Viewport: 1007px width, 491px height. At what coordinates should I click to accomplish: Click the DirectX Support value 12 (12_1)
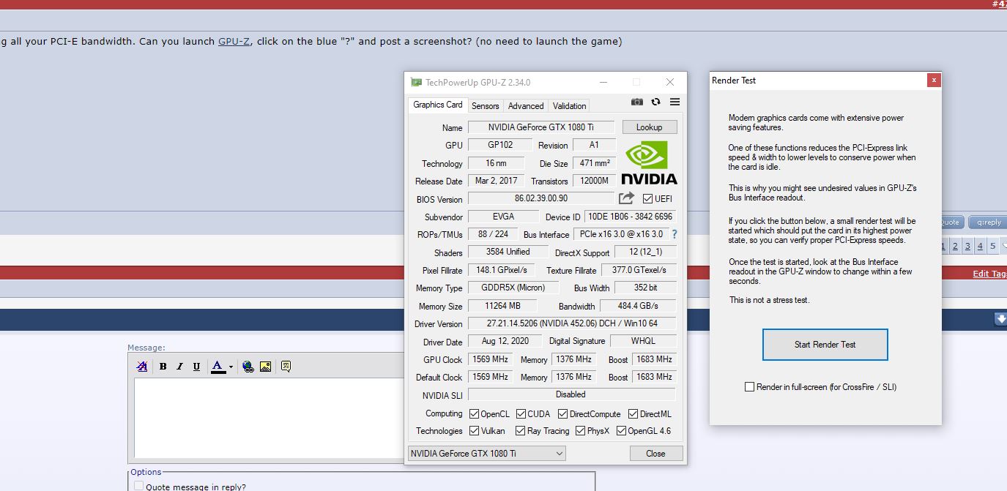click(x=646, y=252)
